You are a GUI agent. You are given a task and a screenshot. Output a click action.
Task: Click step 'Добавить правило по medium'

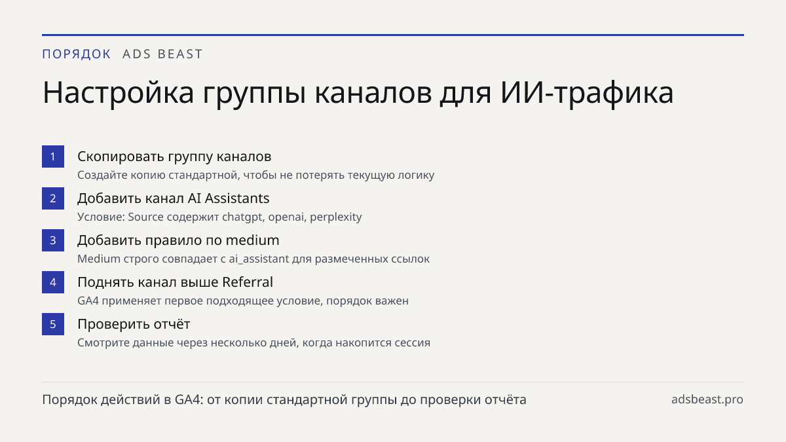click(178, 240)
